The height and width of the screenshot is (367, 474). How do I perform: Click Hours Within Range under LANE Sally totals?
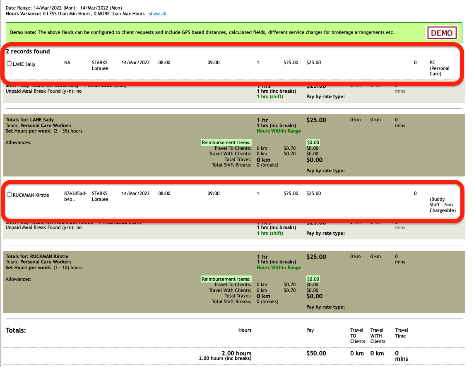point(279,130)
